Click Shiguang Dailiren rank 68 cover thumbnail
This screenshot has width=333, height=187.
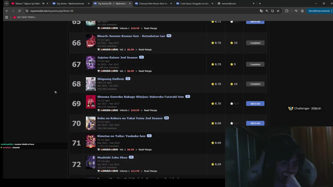pos(91,84)
